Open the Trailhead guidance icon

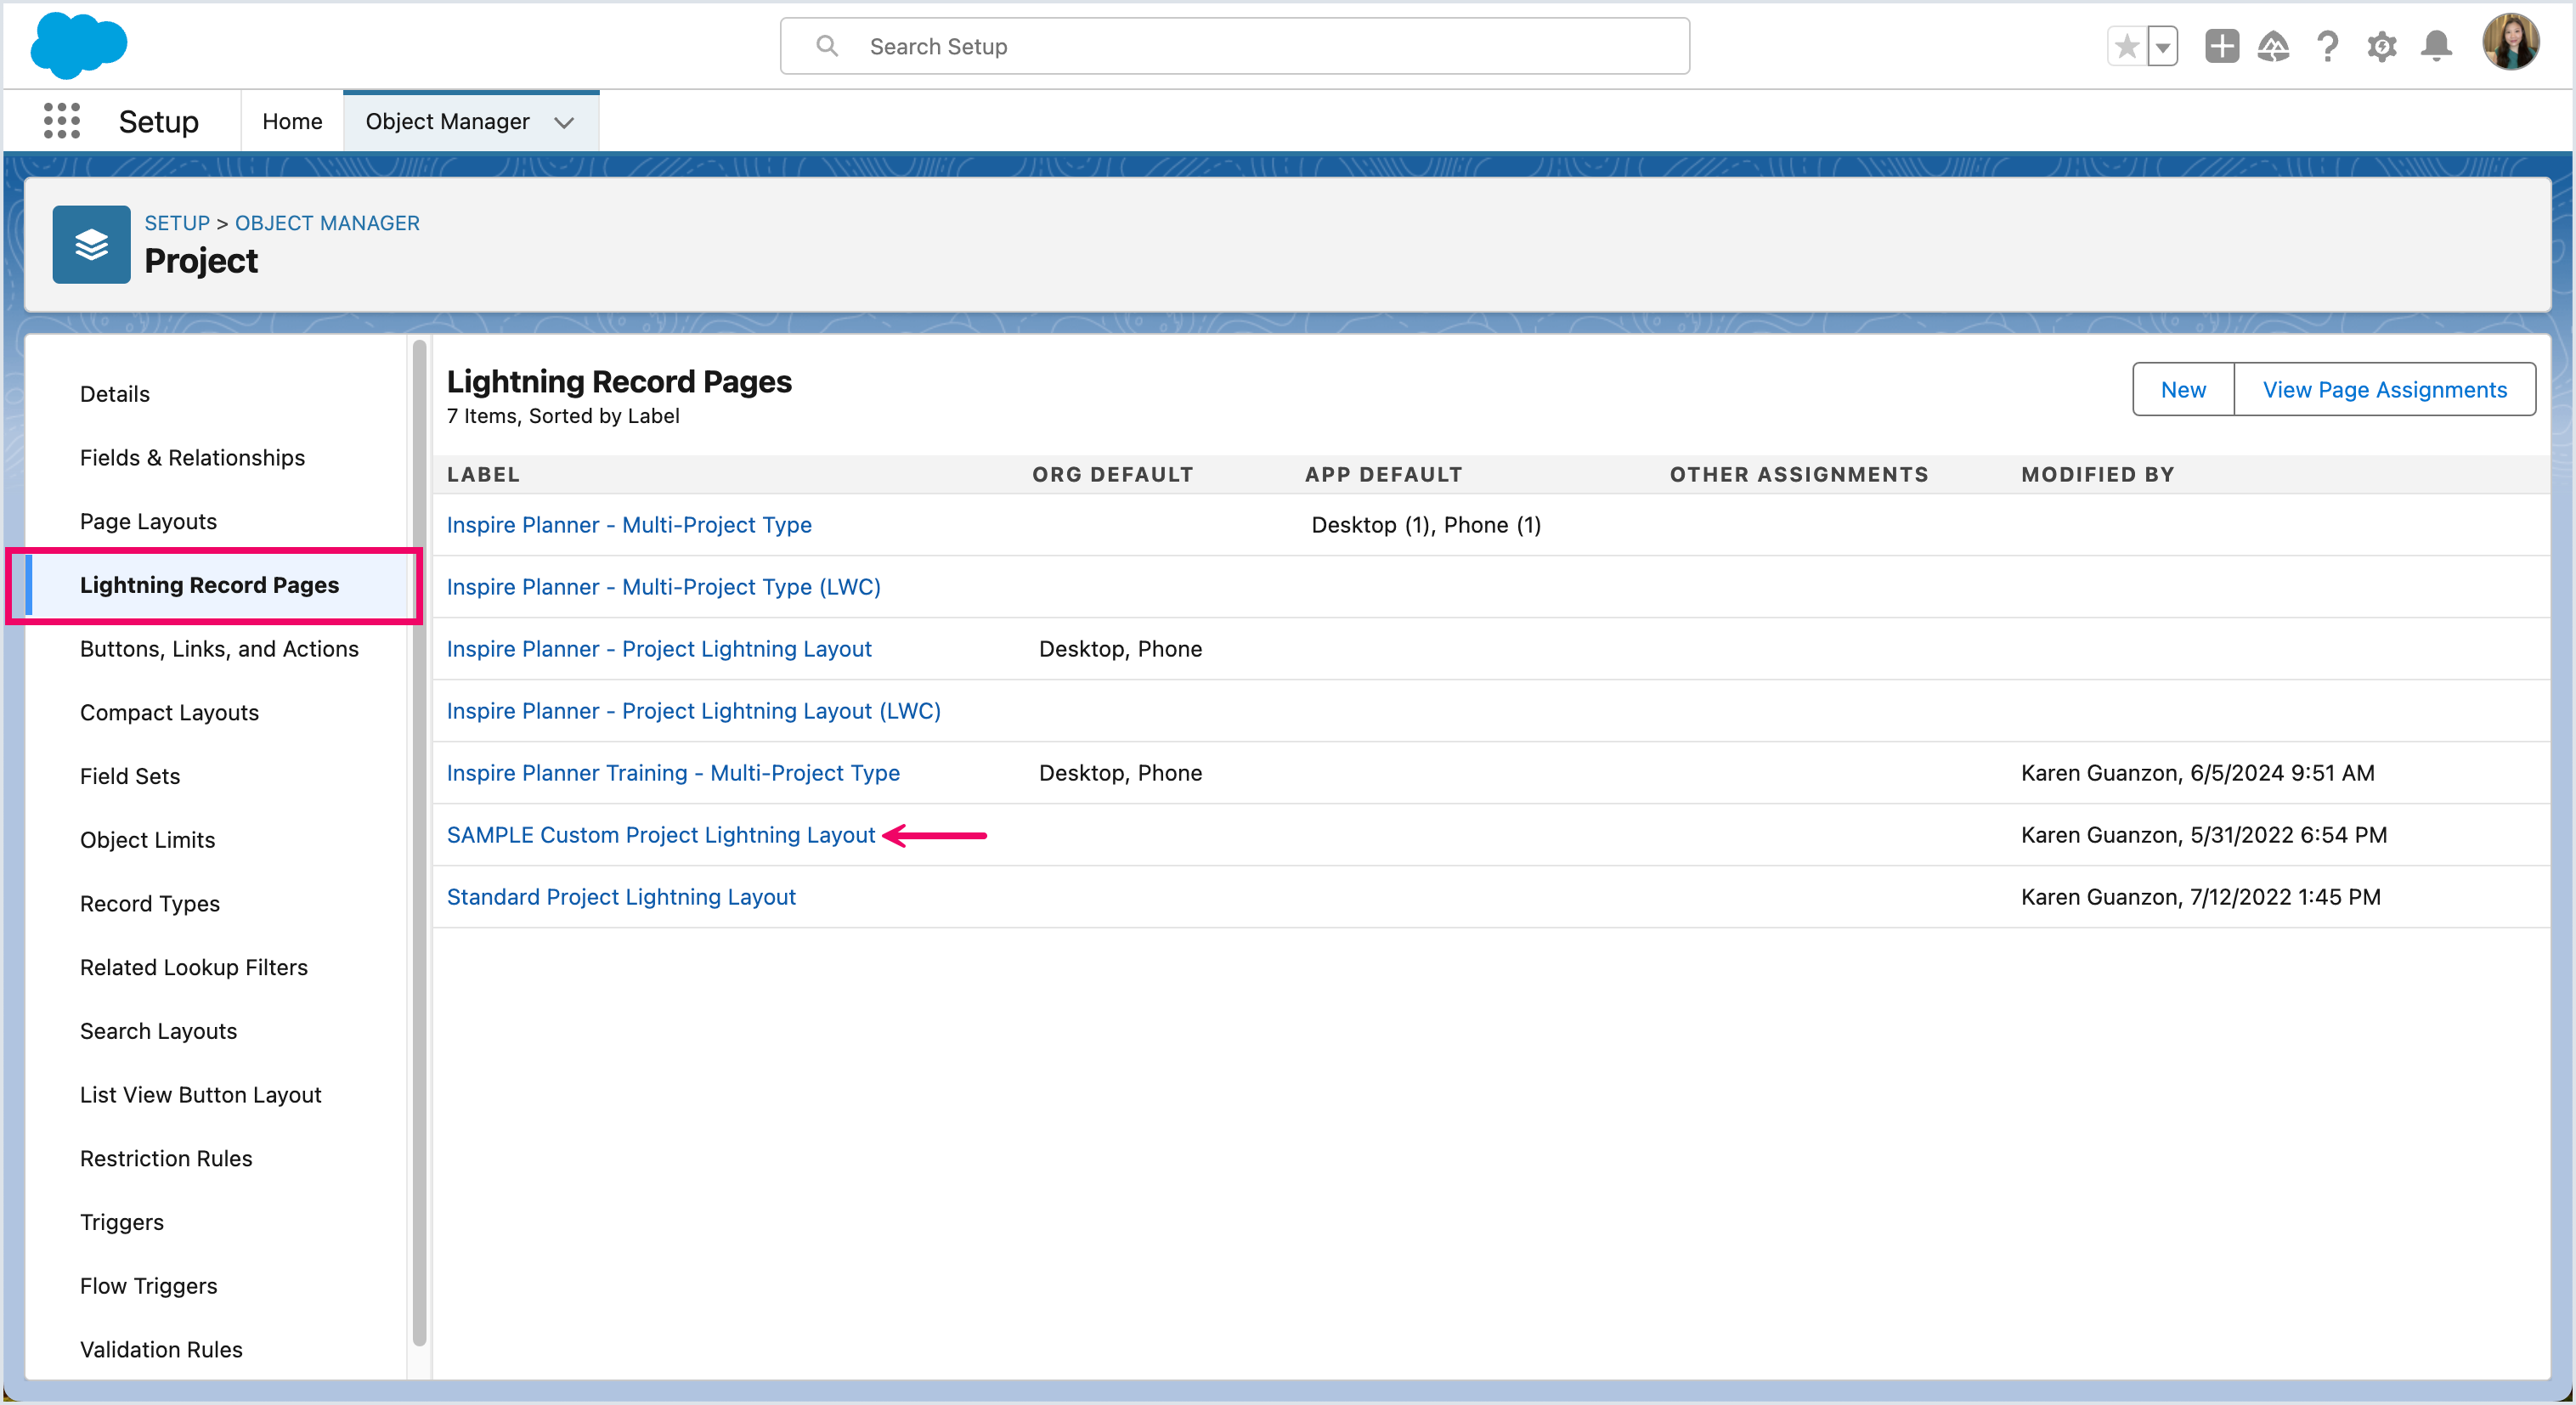[2274, 46]
